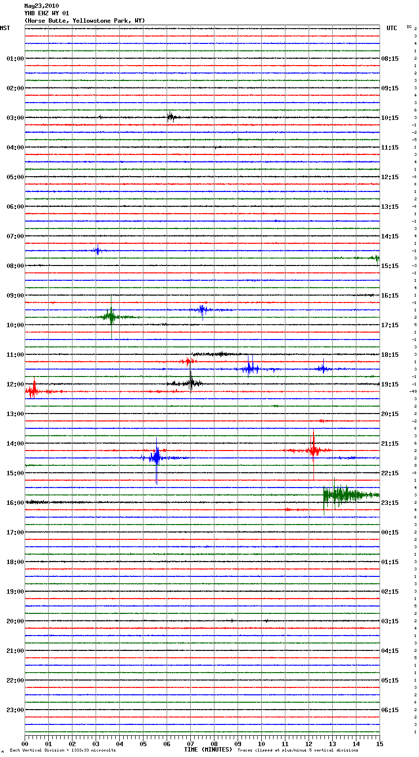Select the 19:00 MST time label
This screenshot has height=757, width=419.
(15, 592)
